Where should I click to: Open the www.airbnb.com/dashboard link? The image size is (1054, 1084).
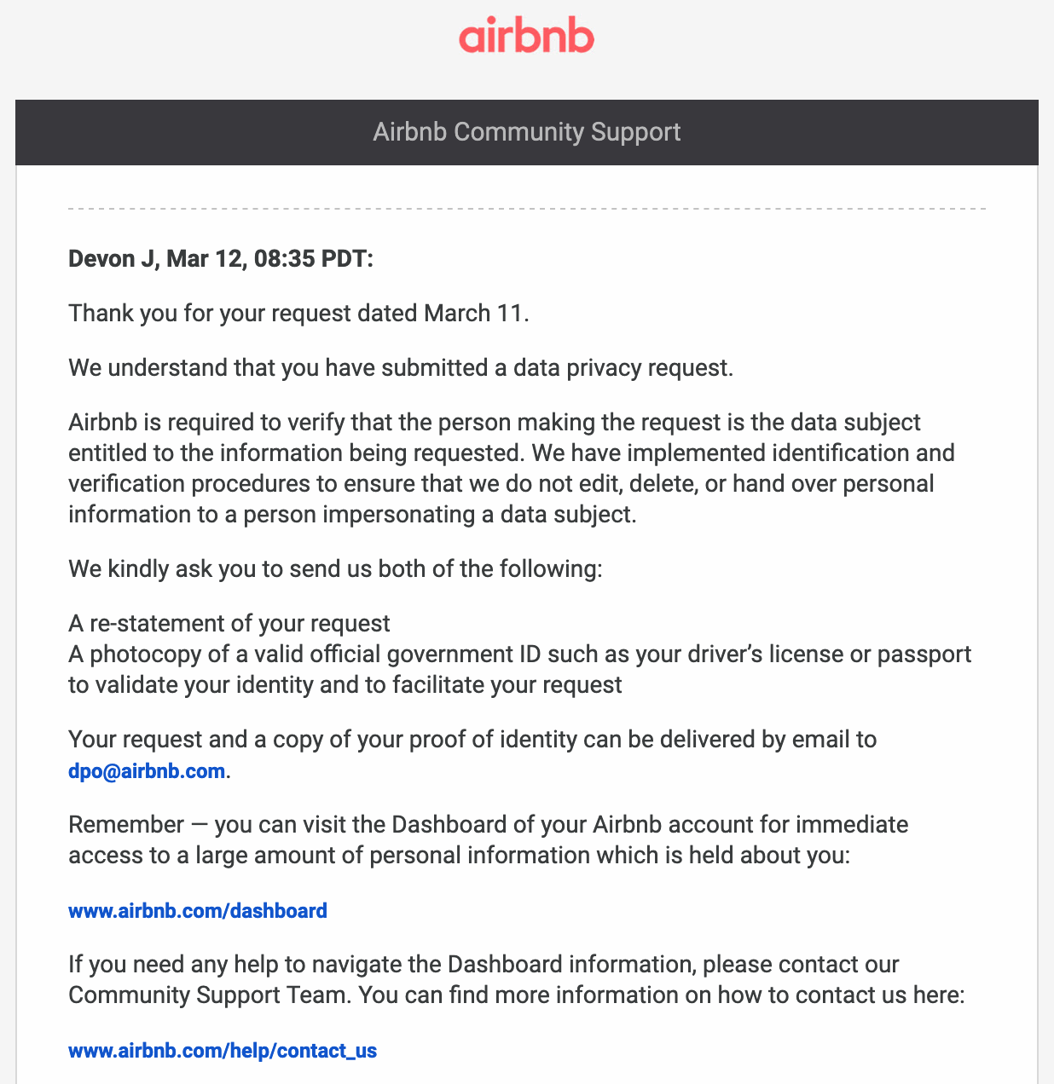(198, 911)
